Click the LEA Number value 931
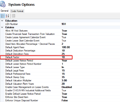The width and height of the screenshot is (120, 102). pyautogui.click(x=64, y=24)
